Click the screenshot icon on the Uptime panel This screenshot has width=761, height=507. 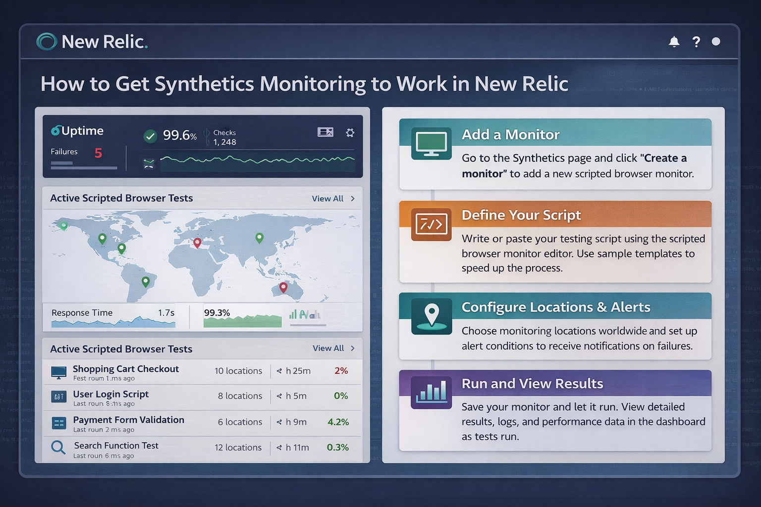[325, 132]
